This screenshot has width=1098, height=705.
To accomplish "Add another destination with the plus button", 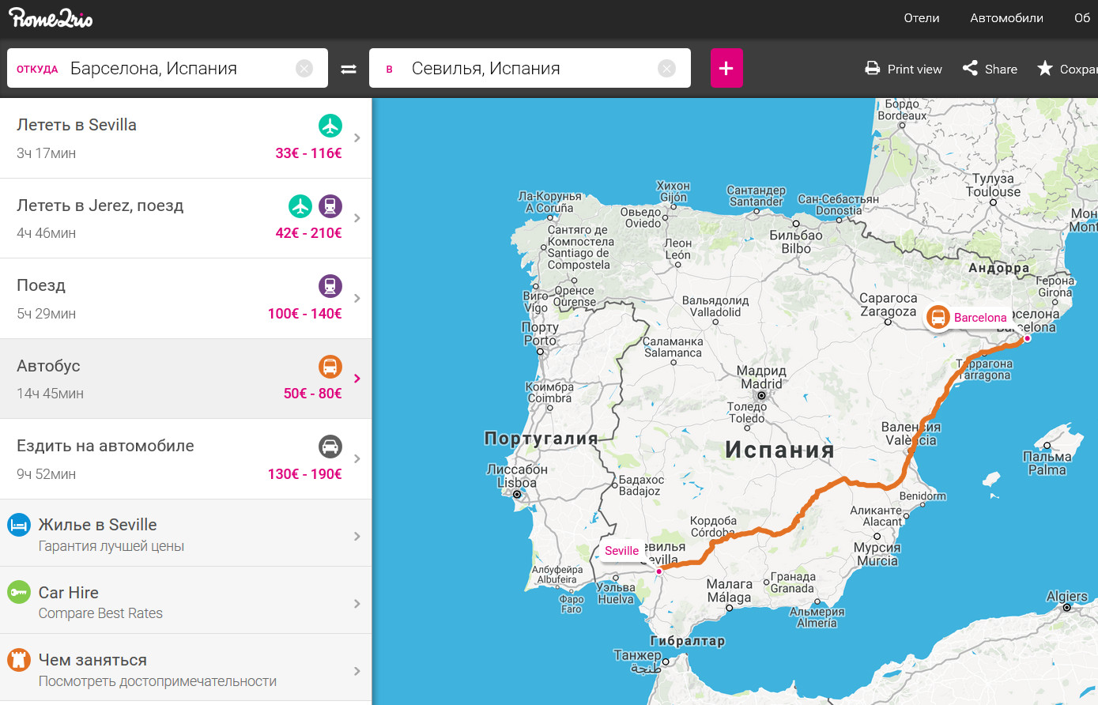I will 726,68.
